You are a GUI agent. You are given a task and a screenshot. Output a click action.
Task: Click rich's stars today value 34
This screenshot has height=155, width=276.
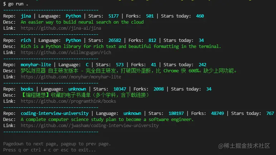(202, 40)
